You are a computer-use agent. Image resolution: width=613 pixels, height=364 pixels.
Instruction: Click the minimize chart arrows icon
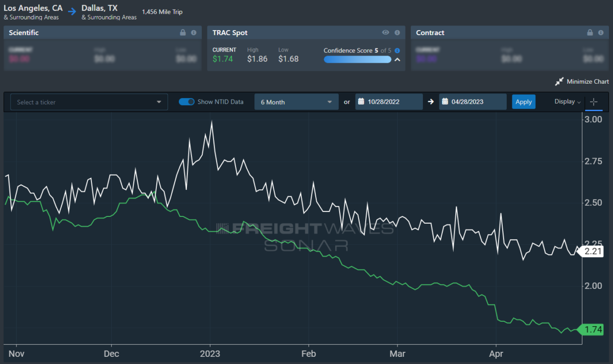click(x=559, y=82)
